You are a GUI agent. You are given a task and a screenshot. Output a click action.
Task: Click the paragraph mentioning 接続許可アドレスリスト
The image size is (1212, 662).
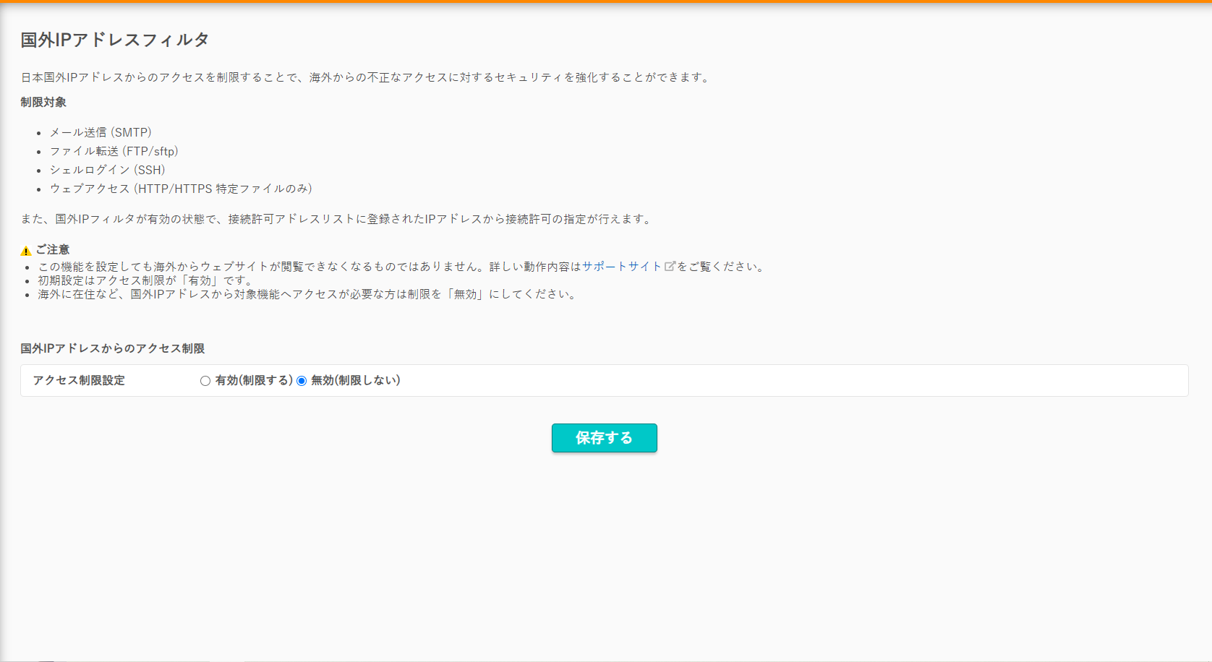[336, 219]
